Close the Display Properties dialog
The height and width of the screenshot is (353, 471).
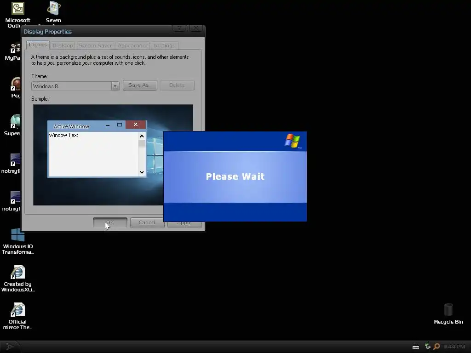pos(196,28)
